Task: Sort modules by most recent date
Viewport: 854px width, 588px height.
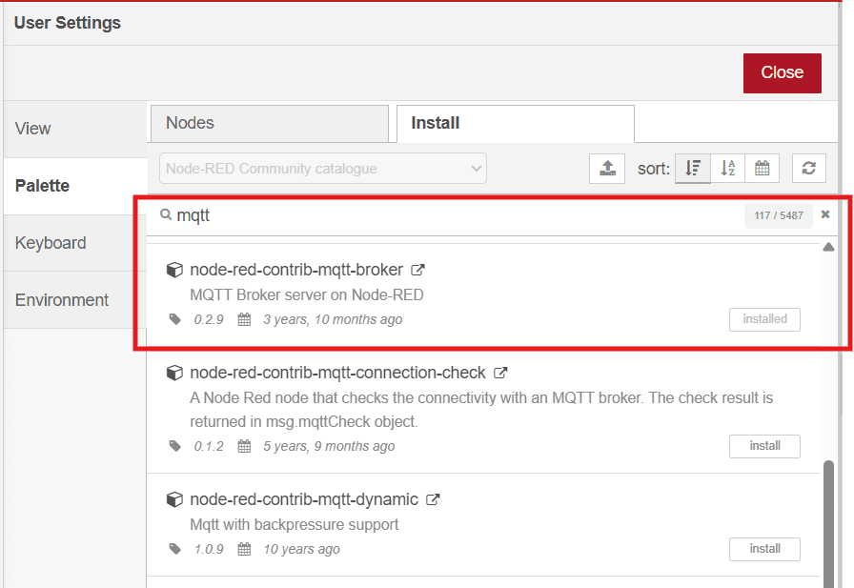Action: click(762, 169)
